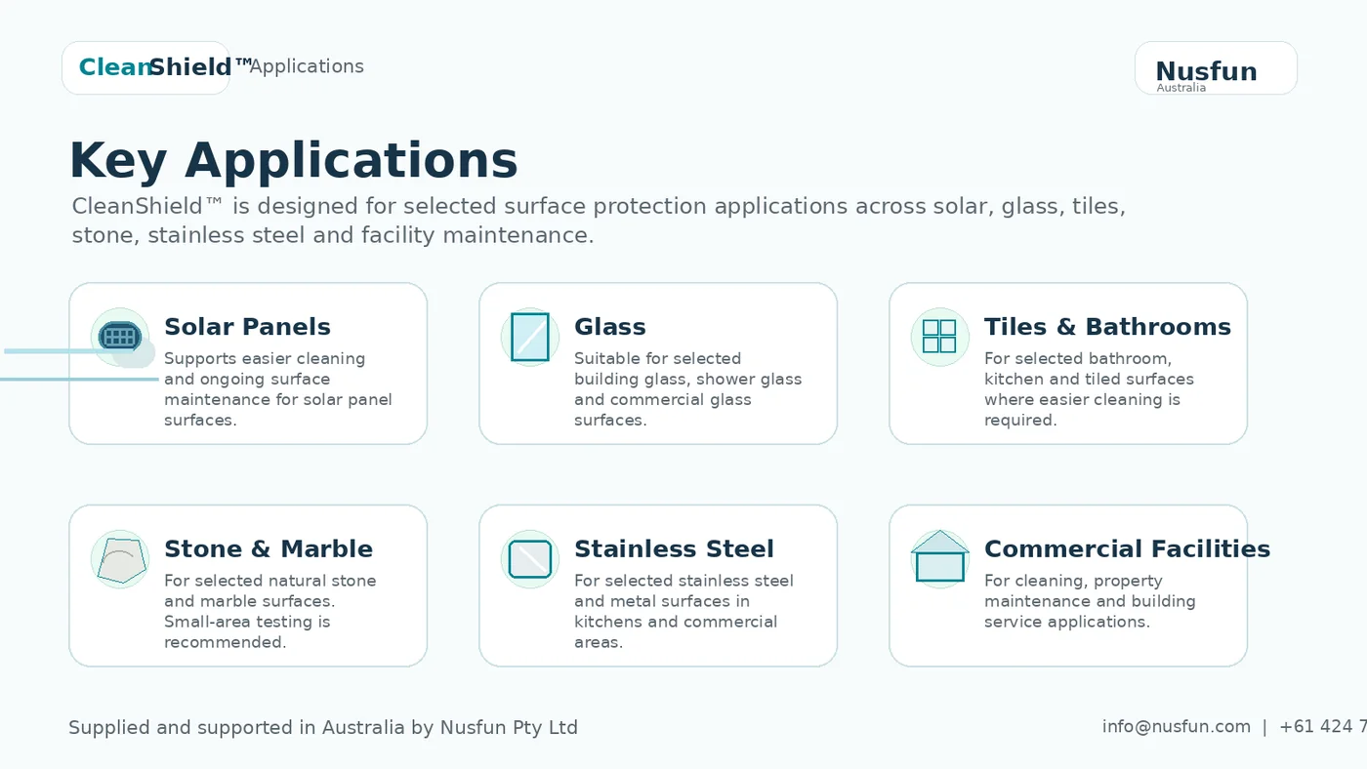Select the Commercial Facilities card title
The image size is (1367, 769).
point(1127,548)
